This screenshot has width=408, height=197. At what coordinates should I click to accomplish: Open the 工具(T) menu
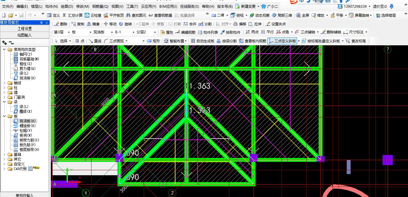point(132,7)
